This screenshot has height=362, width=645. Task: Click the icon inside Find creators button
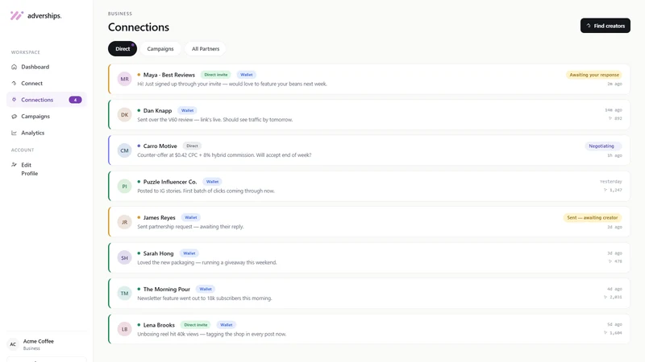(x=589, y=26)
